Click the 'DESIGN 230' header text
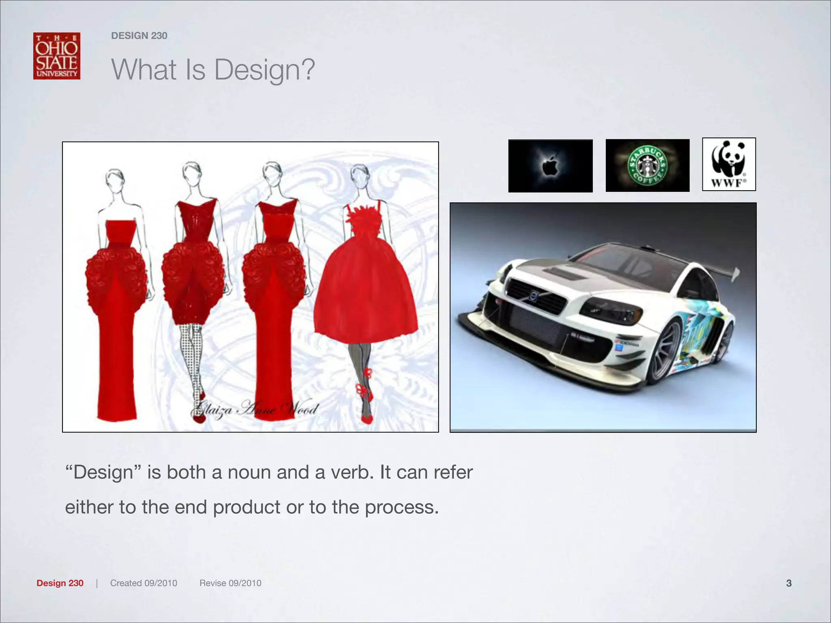 click(x=139, y=36)
